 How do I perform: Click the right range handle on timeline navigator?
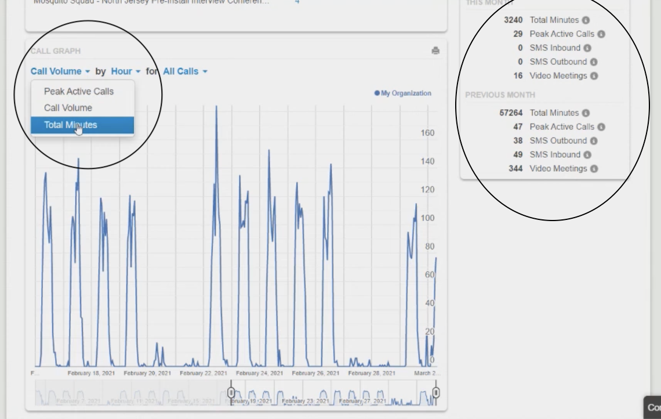click(436, 393)
